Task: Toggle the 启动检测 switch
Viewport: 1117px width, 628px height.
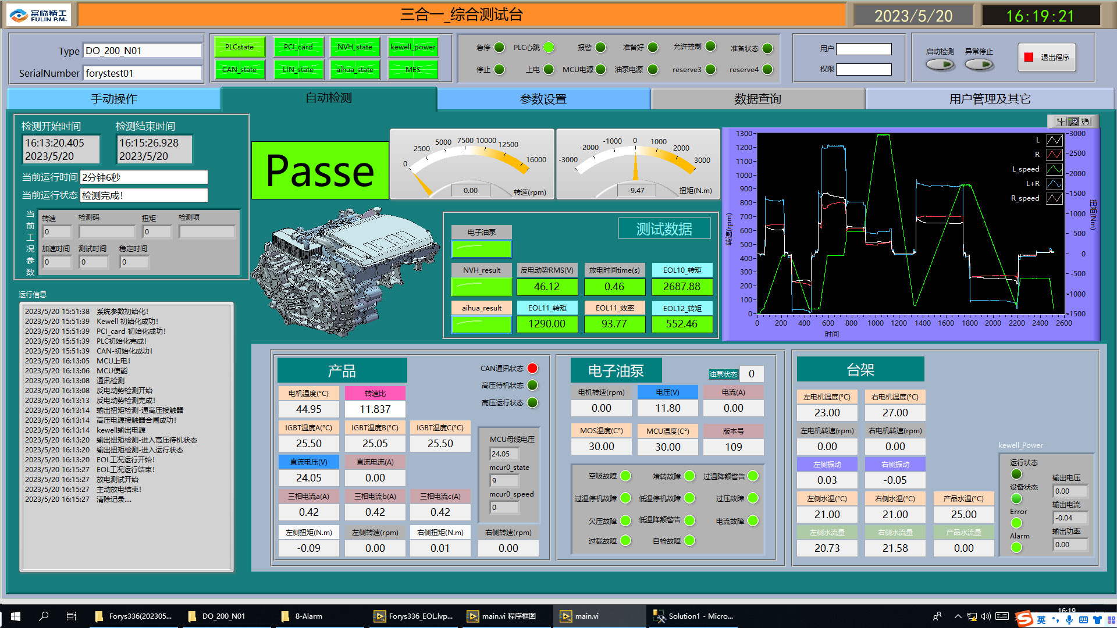Action: 940,65
